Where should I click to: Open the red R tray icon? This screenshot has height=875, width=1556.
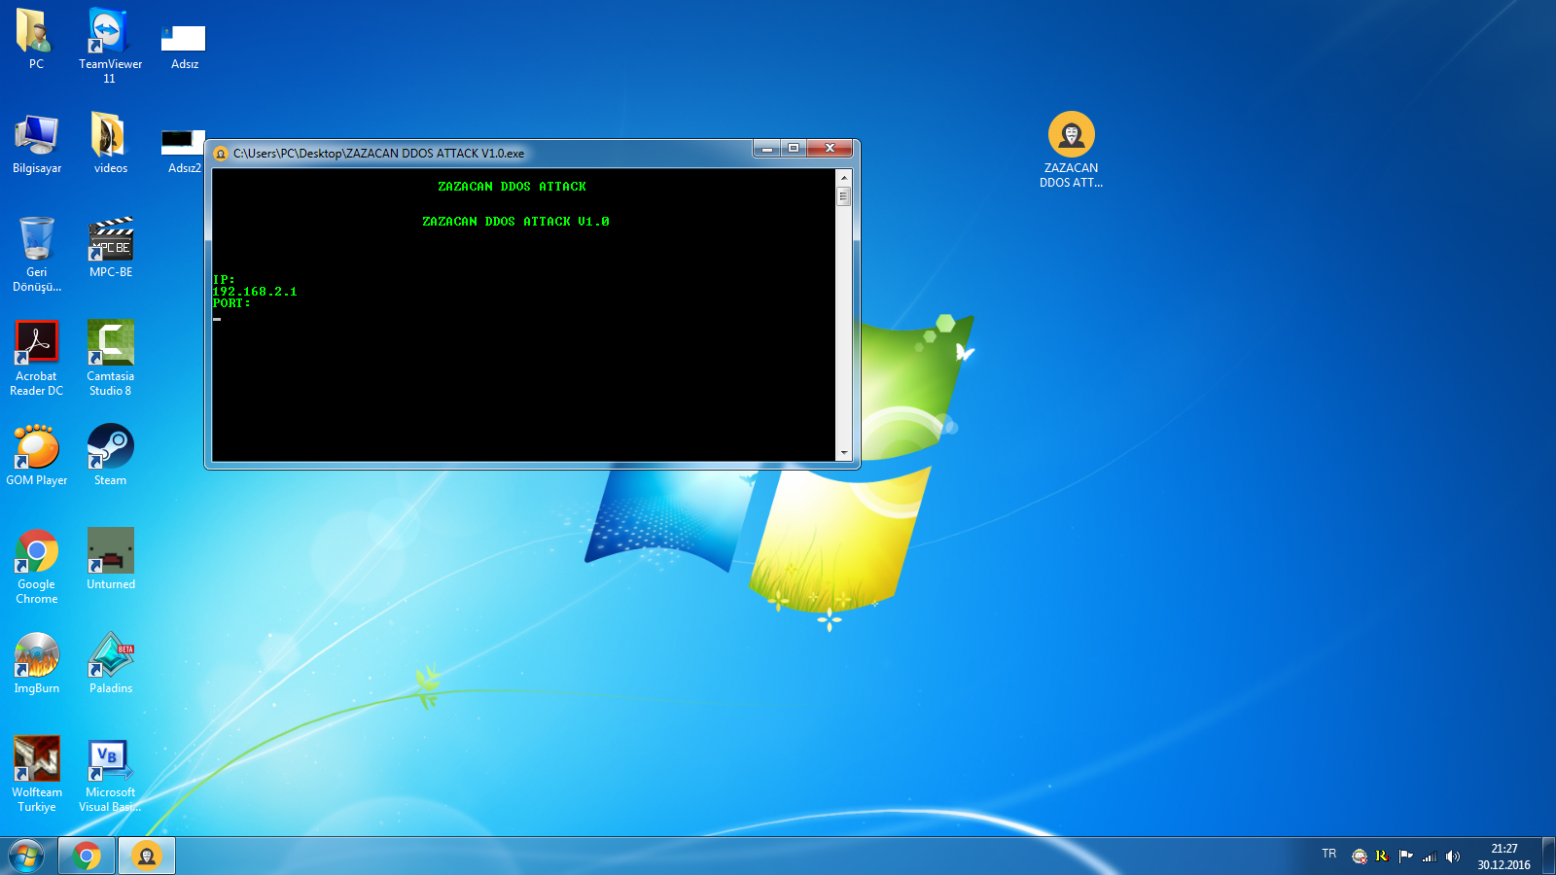pyautogui.click(x=1382, y=857)
